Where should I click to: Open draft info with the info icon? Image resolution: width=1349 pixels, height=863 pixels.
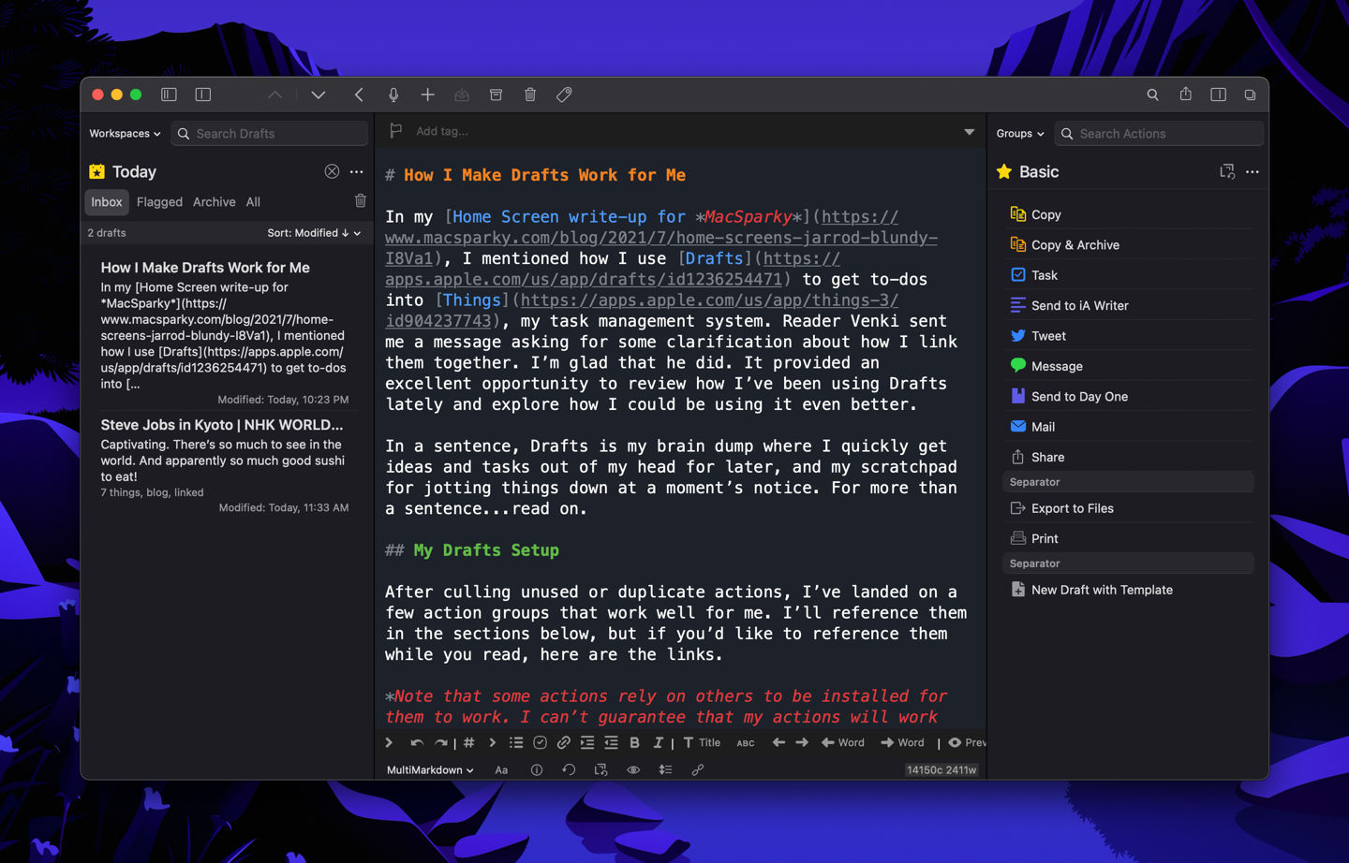[x=537, y=769]
